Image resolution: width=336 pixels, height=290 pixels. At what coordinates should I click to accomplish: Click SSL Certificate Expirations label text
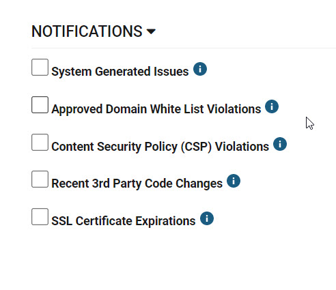124,221
